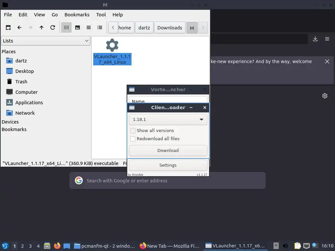Enable Show all versions checkbox
This screenshot has height=251, width=335.
pos(133,131)
